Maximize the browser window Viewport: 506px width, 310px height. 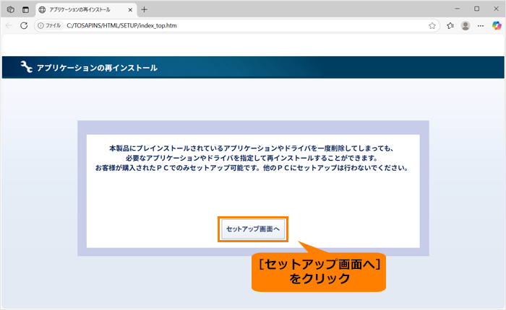[x=476, y=9]
